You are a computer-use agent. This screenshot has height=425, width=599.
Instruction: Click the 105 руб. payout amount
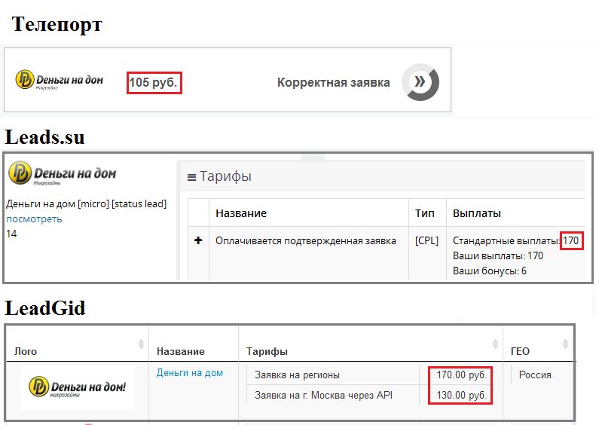tap(154, 82)
